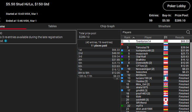Toggle the Rank column sort arrow
The height and width of the screenshot is (112, 192).
pos(134,38)
